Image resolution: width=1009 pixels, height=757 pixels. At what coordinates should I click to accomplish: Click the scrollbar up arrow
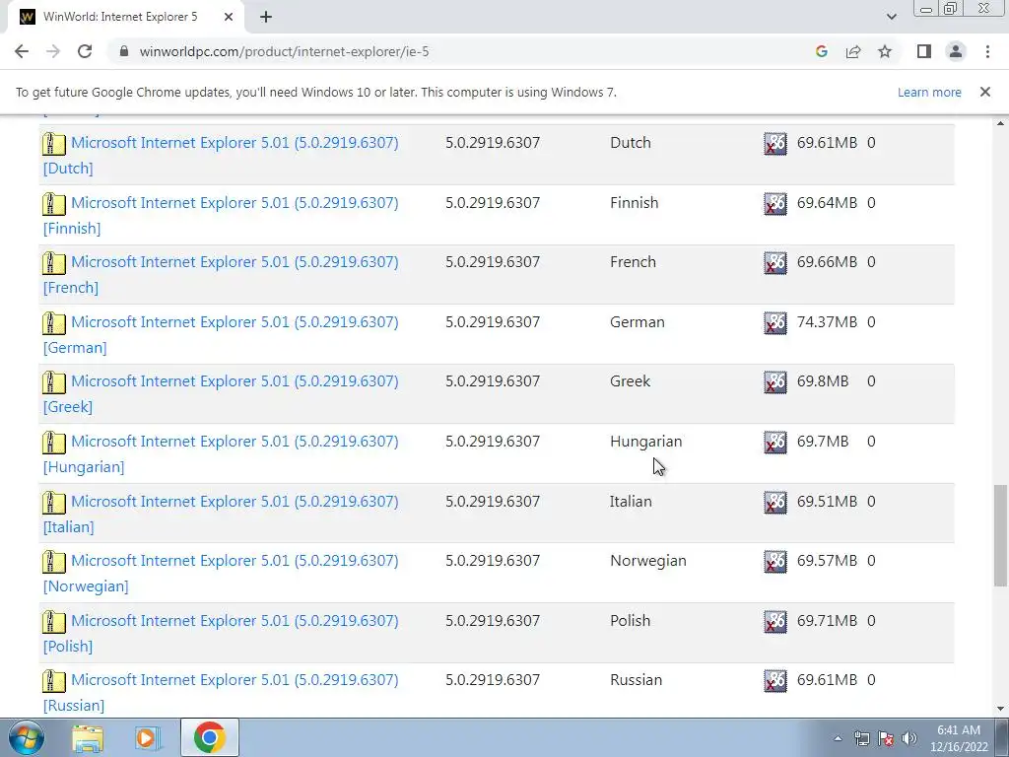coord(1000,123)
